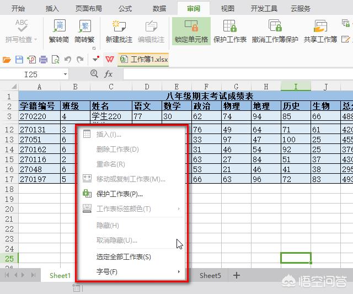Switch to 视图 ribbon tab
The width and height of the screenshot is (353, 294).
pyautogui.click(x=228, y=9)
